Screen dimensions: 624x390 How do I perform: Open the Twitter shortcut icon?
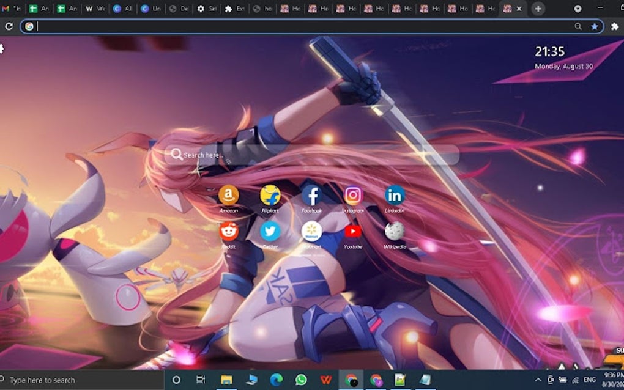coord(270,231)
